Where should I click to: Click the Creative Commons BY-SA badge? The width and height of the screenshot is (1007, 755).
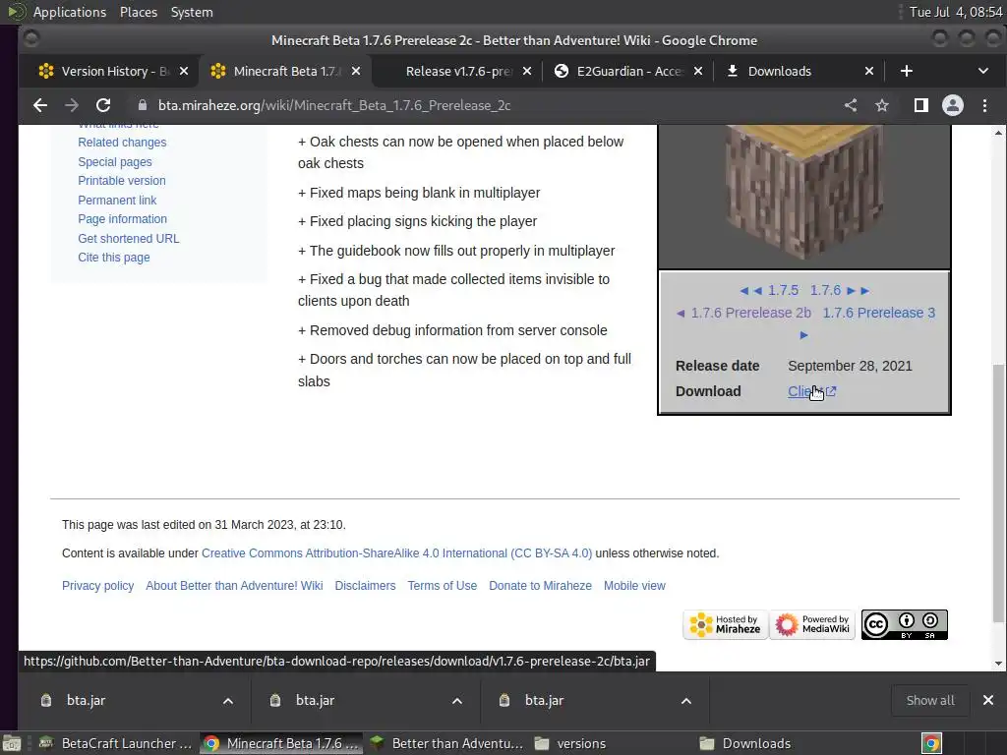point(905,624)
